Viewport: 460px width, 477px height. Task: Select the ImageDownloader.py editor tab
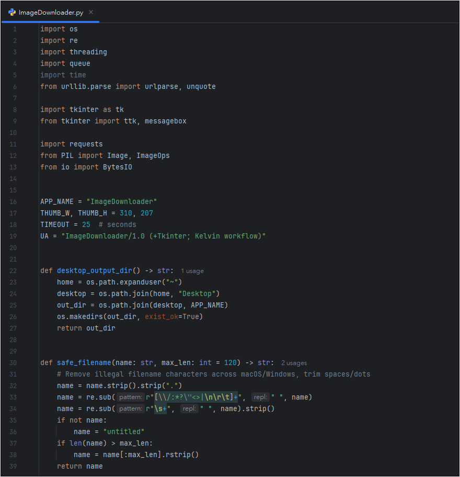click(x=51, y=12)
